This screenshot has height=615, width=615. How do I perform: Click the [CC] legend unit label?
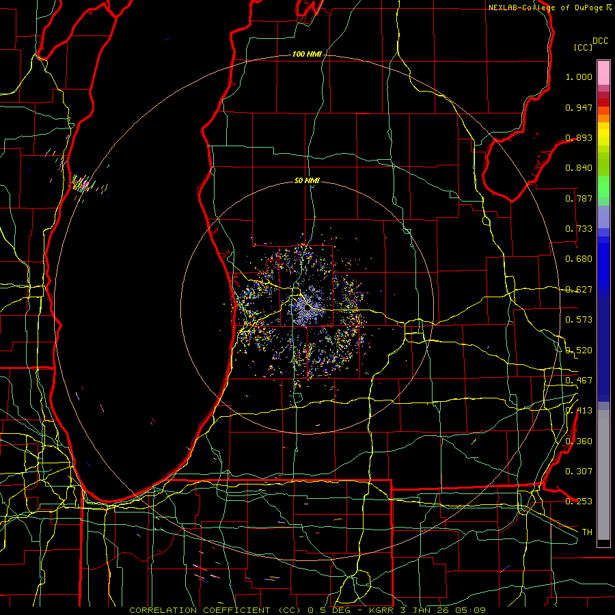click(583, 47)
